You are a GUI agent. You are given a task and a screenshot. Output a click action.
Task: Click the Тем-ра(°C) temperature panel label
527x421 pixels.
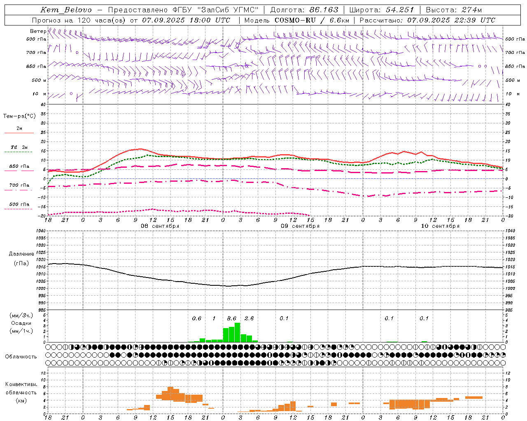19,116
